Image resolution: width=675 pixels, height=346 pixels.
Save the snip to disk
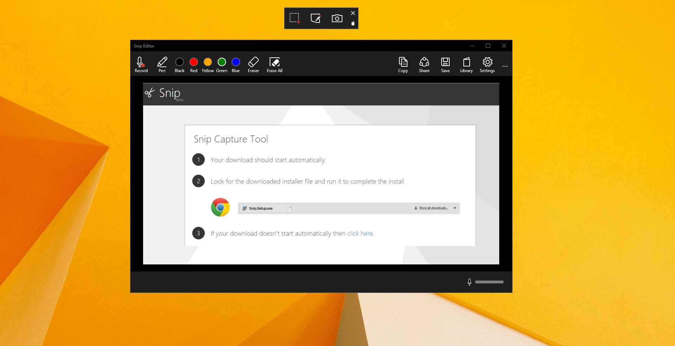pos(445,65)
